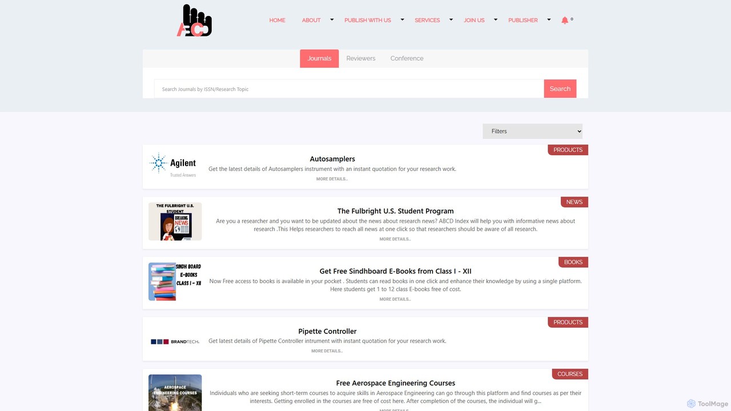Screen dimensions: 731x411
Task: Expand the PUBLISH WITH US dropdown arrow
Action: [x=402, y=19]
